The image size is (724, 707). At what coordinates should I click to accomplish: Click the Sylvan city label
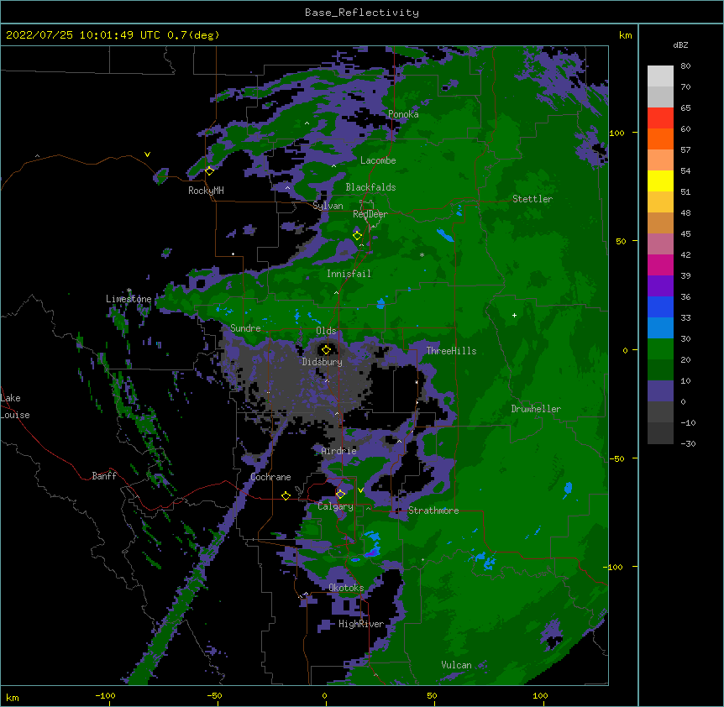click(x=328, y=206)
